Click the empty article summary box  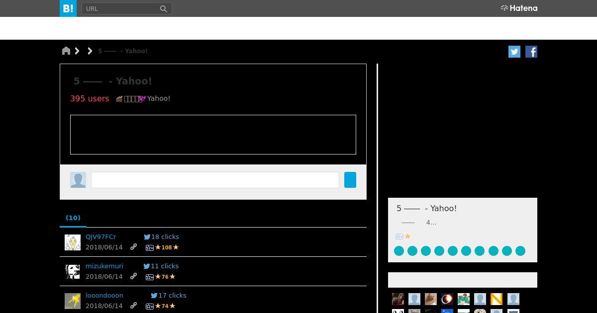coord(213,135)
